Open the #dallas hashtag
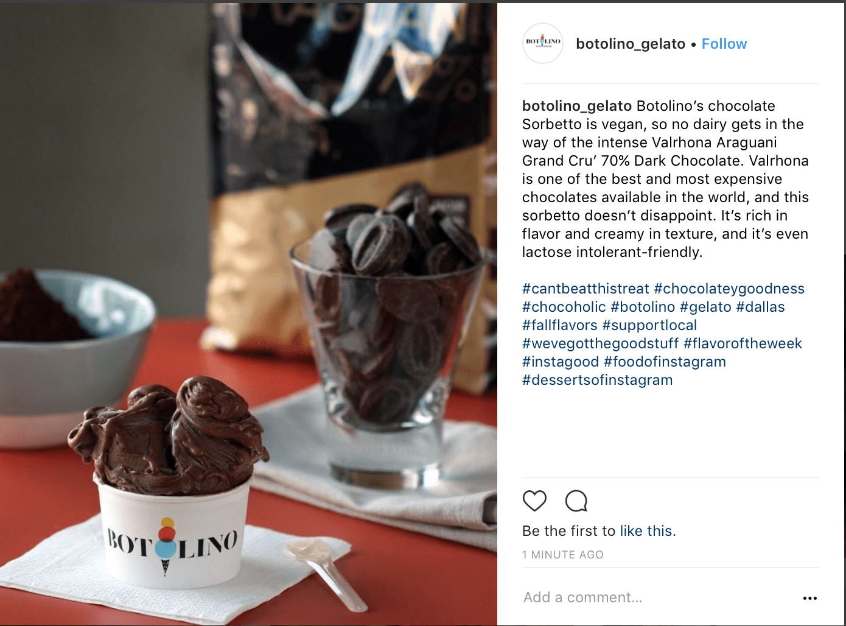This screenshot has width=846, height=626. coord(760,307)
